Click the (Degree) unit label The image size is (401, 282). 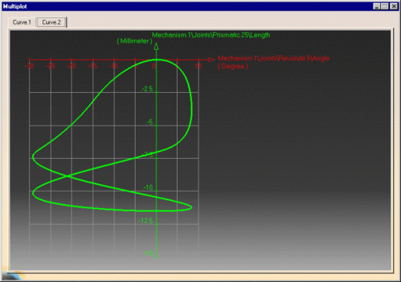[x=233, y=66]
